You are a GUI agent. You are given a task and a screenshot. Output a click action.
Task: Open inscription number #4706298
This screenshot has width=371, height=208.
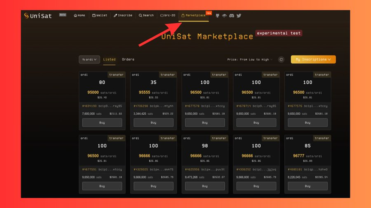[x=141, y=106]
